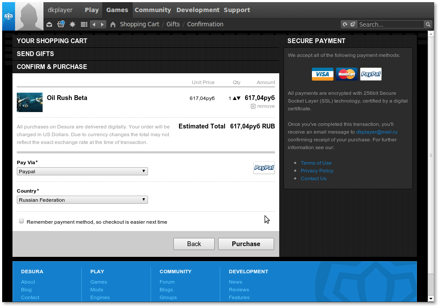Click the vertical scrollbar handle
Viewport: 438px width, 306px height.
431,155
